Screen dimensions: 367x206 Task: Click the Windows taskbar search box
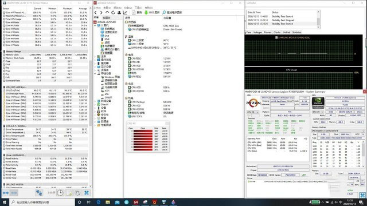(42, 202)
